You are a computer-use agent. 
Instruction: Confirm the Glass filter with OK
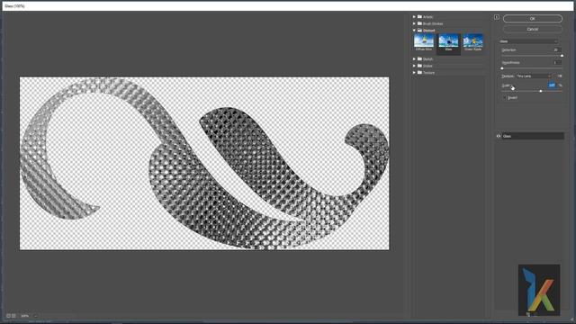pyautogui.click(x=532, y=18)
